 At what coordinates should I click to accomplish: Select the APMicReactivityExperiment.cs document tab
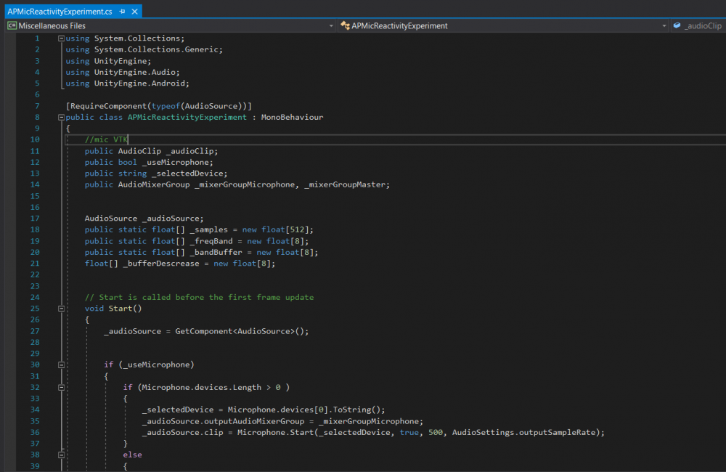click(x=60, y=12)
